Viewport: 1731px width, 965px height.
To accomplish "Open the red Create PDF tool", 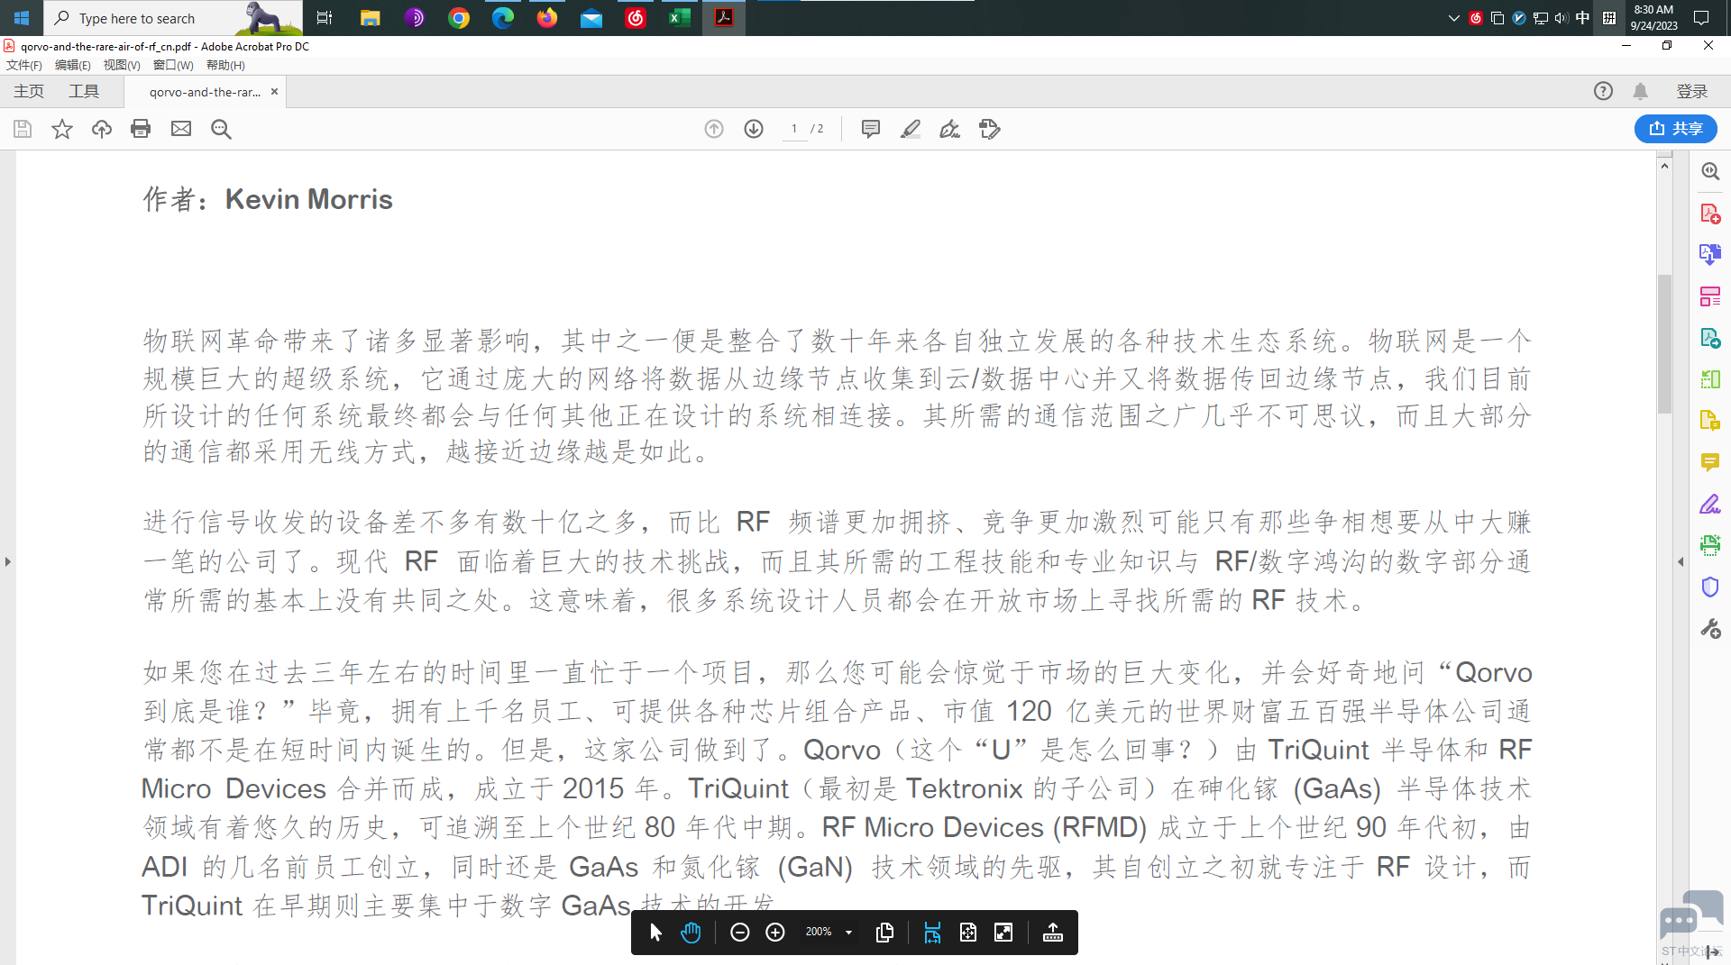I will point(1710,214).
